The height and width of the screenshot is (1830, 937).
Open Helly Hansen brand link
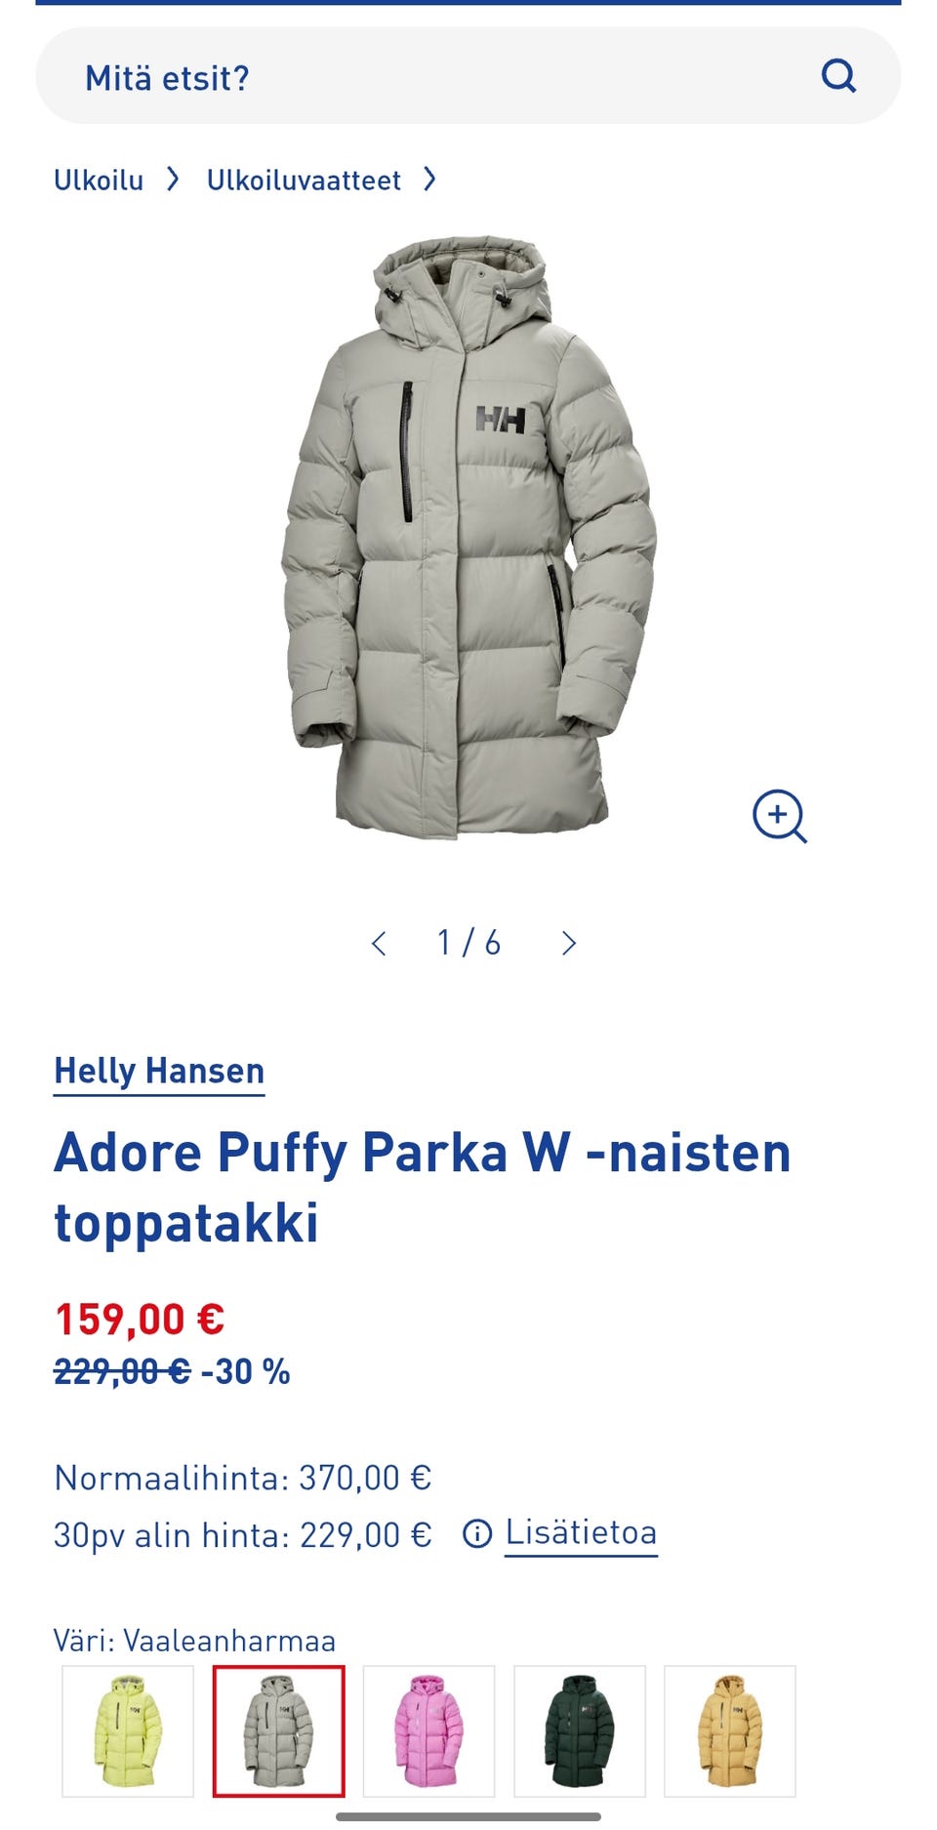[x=159, y=1072]
